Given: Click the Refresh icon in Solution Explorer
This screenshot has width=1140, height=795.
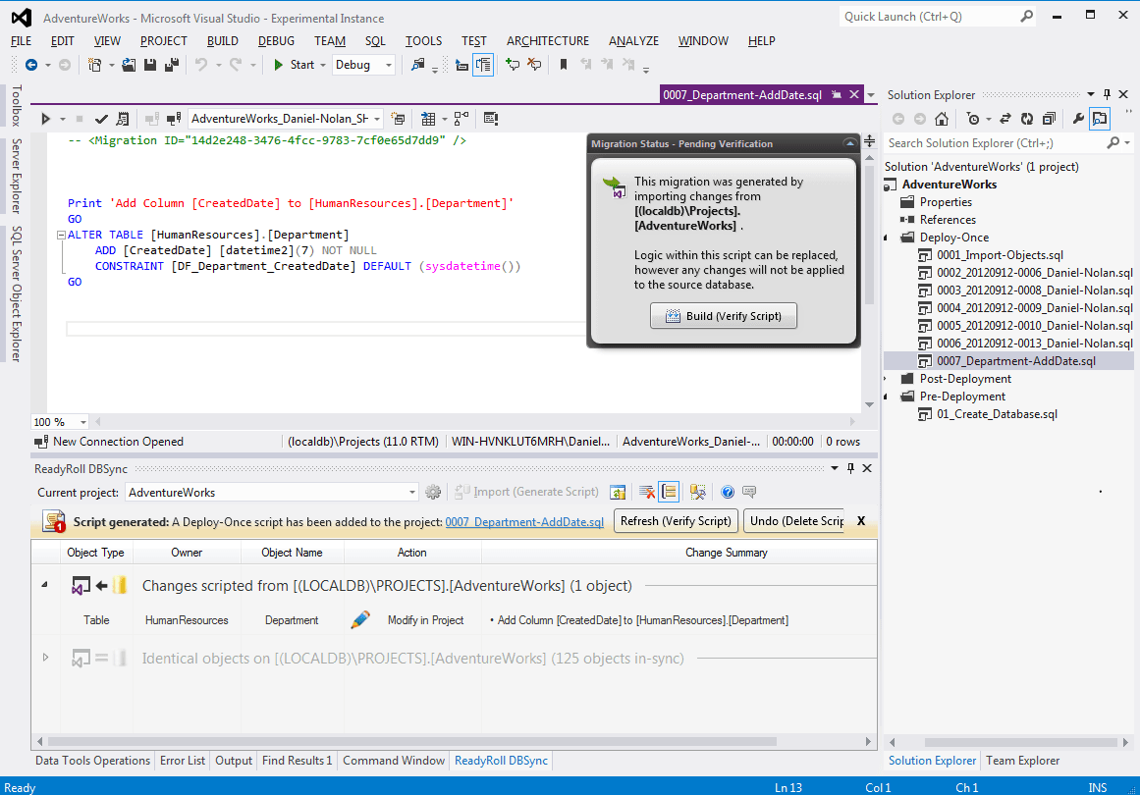Looking at the screenshot, I should (x=1026, y=119).
